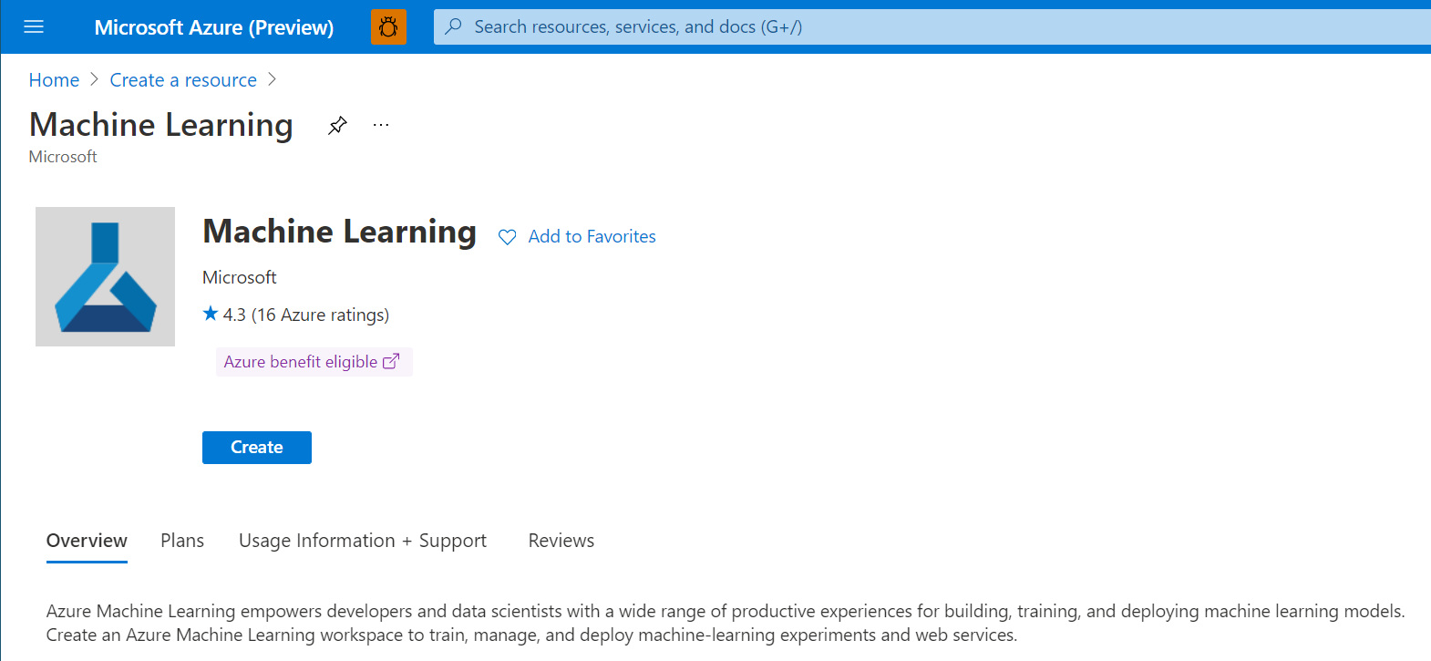Pin Machine Learning to dashboard
The height and width of the screenshot is (661, 1431).
pos(337,125)
